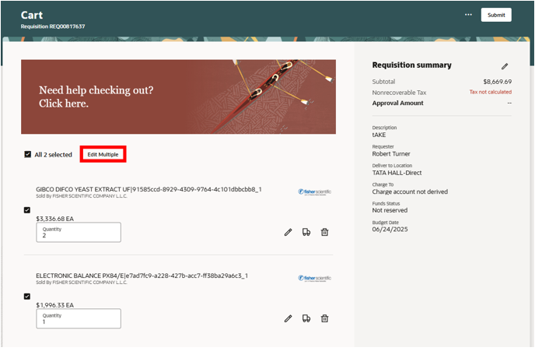Image resolution: width=535 pixels, height=351 pixels.
Task: Uncheck the GIBCO DIFCO YEAST EXTRACT item checkbox
Action: (27, 210)
